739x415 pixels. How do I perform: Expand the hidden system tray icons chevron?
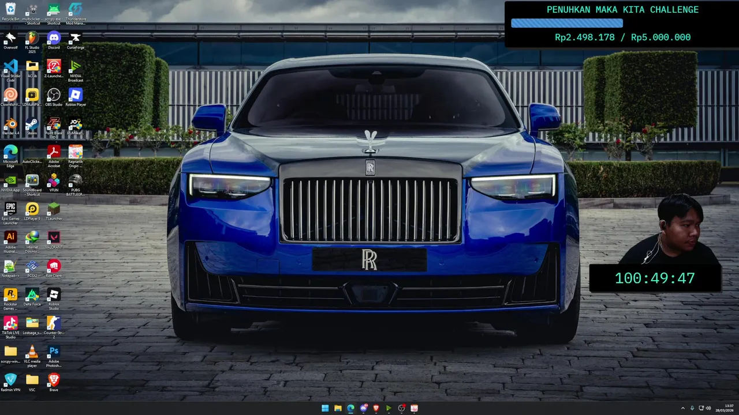683,408
